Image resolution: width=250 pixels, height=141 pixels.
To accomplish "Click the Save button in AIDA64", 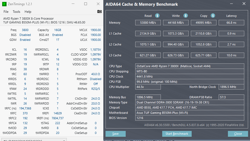I will [x=115, y=134].
